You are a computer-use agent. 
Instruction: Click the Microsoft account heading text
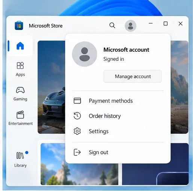126,50
